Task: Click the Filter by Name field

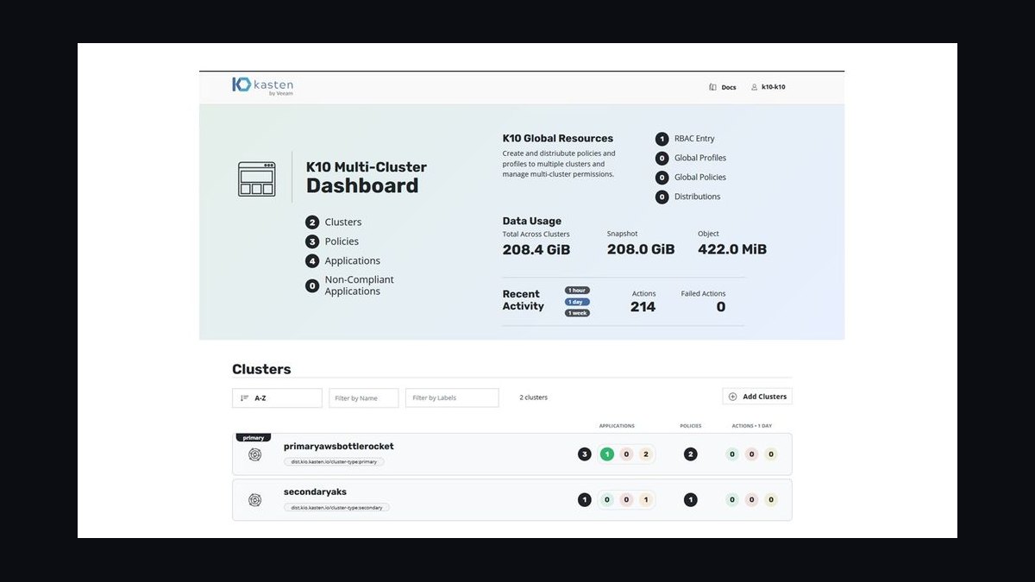Action: click(x=364, y=397)
